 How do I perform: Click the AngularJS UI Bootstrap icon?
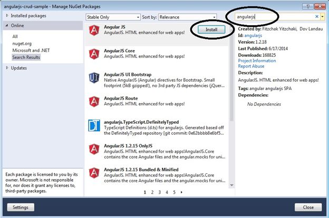(94, 78)
